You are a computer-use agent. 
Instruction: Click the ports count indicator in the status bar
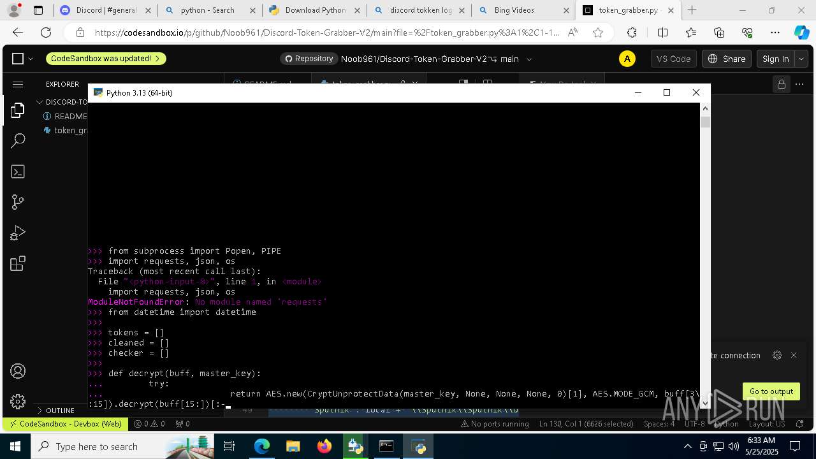(x=182, y=424)
